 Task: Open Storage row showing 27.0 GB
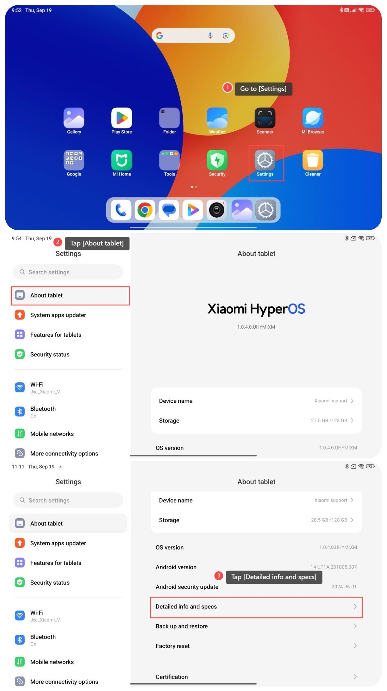click(x=256, y=421)
